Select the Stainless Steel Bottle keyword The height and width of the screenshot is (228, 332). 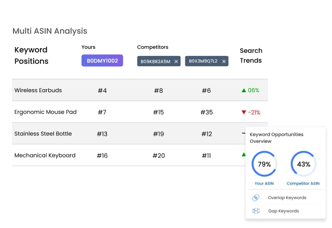[43, 134]
